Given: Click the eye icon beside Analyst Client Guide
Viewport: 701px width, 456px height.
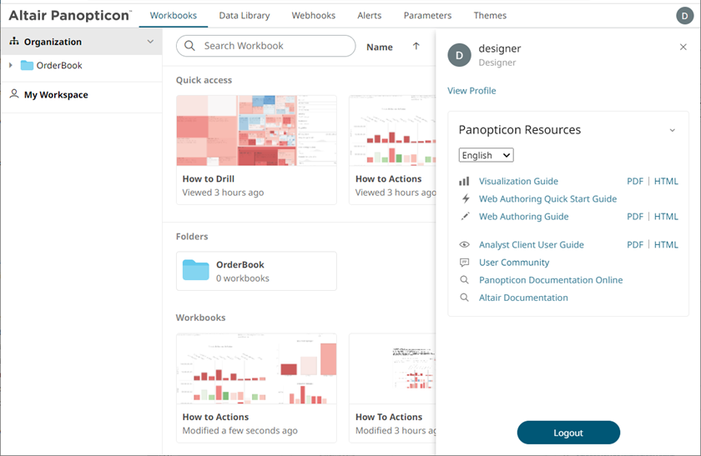Looking at the screenshot, I should (x=465, y=245).
